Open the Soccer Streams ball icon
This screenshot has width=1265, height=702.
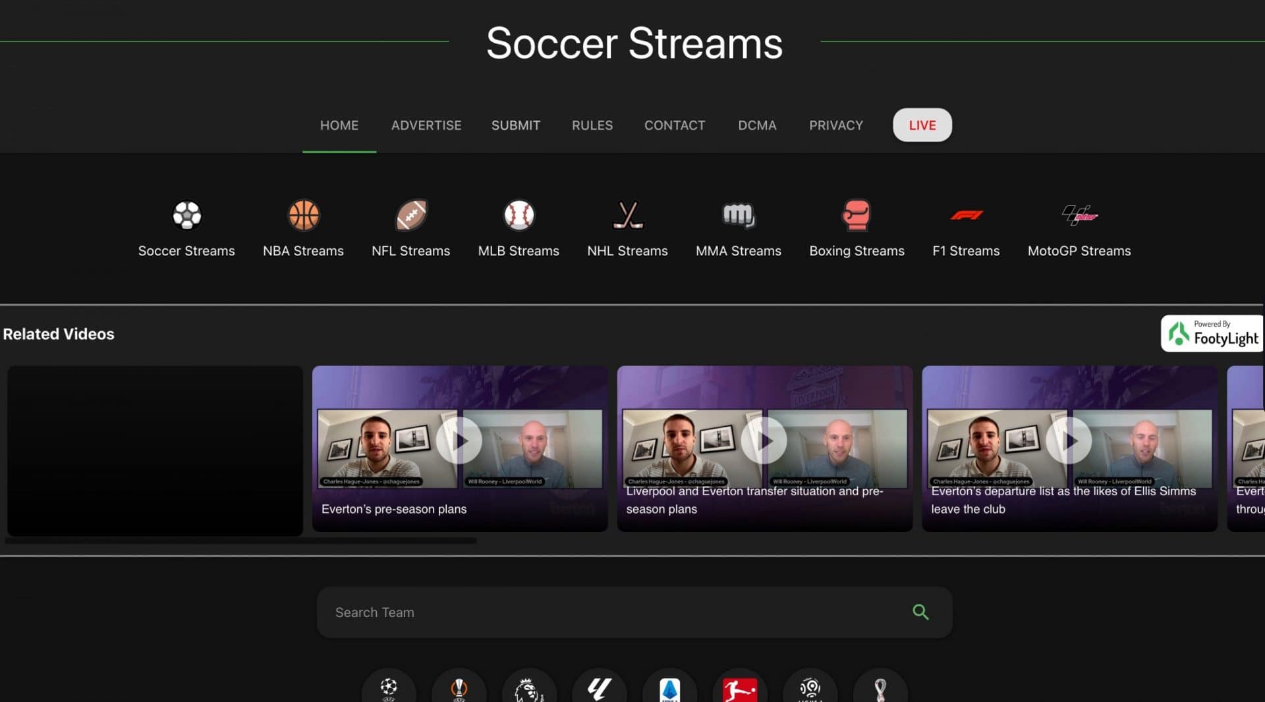click(186, 215)
